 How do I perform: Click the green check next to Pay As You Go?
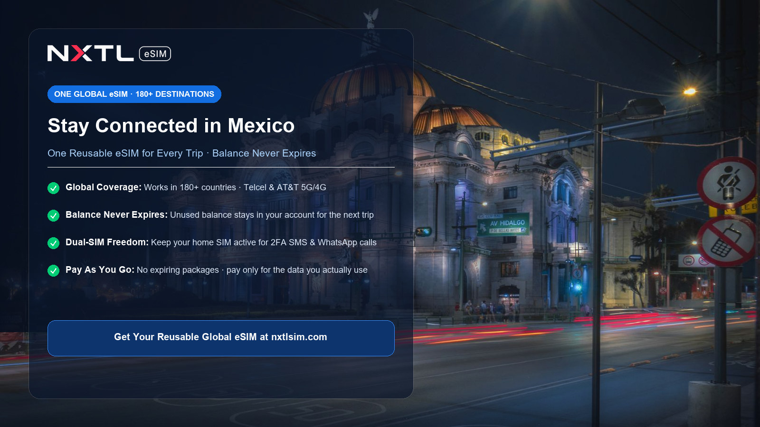[x=53, y=270]
